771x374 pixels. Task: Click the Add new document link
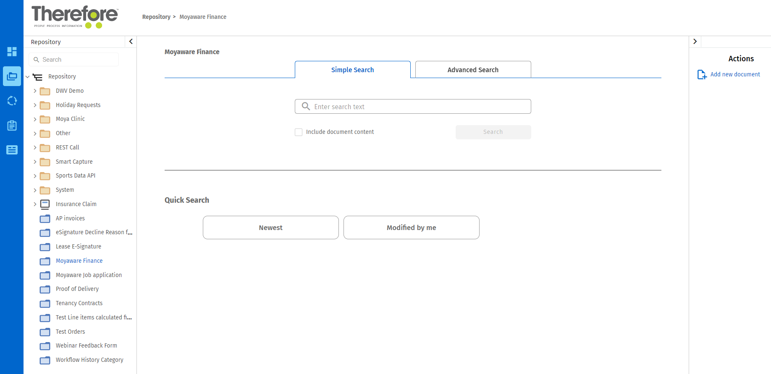tap(735, 74)
